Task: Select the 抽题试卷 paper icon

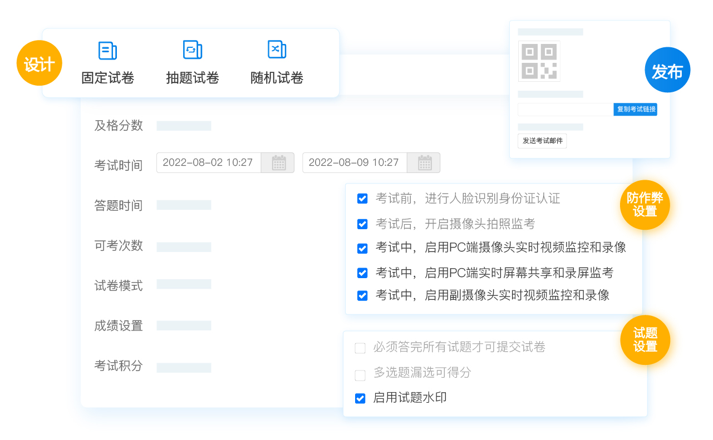Action: [192, 50]
